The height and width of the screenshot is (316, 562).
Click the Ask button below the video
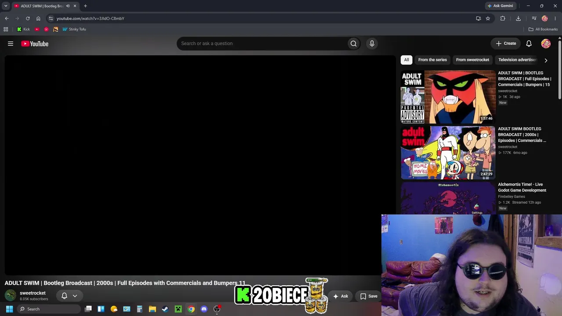click(x=341, y=296)
